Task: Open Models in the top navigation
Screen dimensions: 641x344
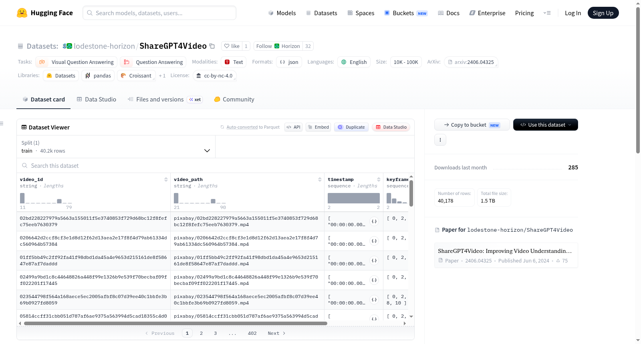Action: [282, 13]
